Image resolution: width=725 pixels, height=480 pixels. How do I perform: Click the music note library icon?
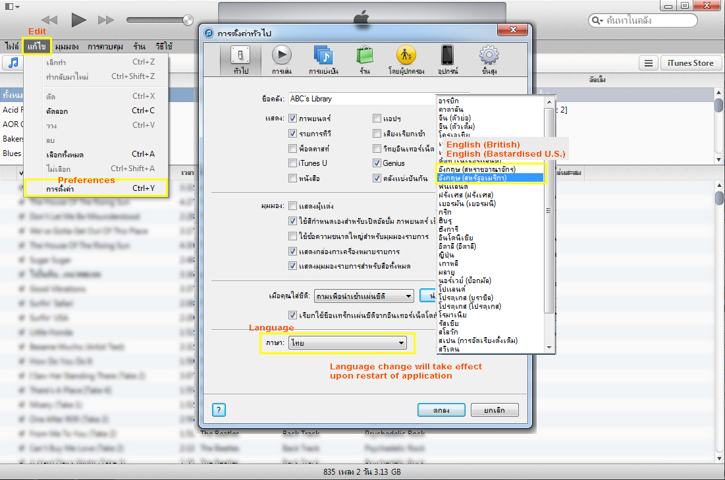pyautogui.click(x=13, y=63)
